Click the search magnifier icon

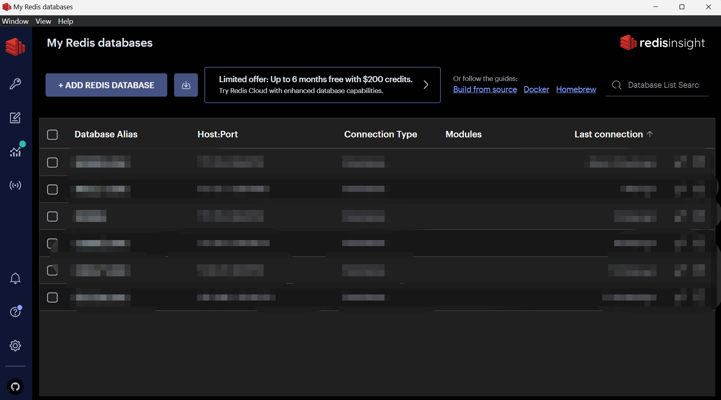point(617,85)
